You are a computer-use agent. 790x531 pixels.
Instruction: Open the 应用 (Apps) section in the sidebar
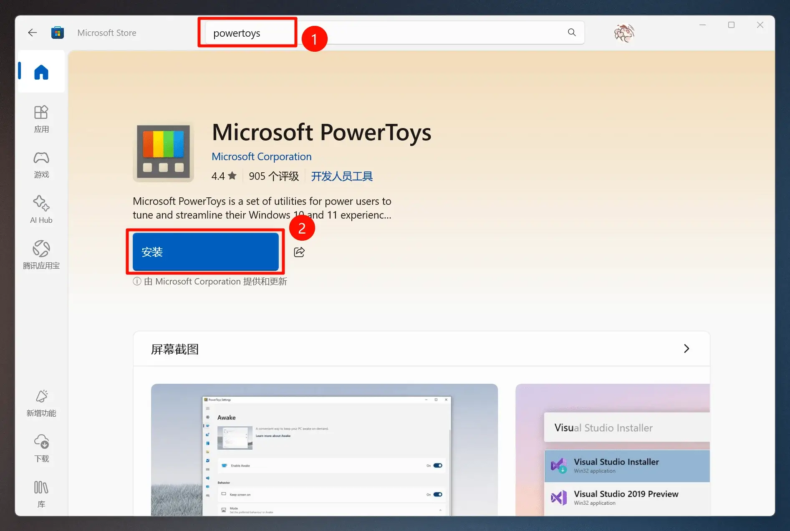41,119
